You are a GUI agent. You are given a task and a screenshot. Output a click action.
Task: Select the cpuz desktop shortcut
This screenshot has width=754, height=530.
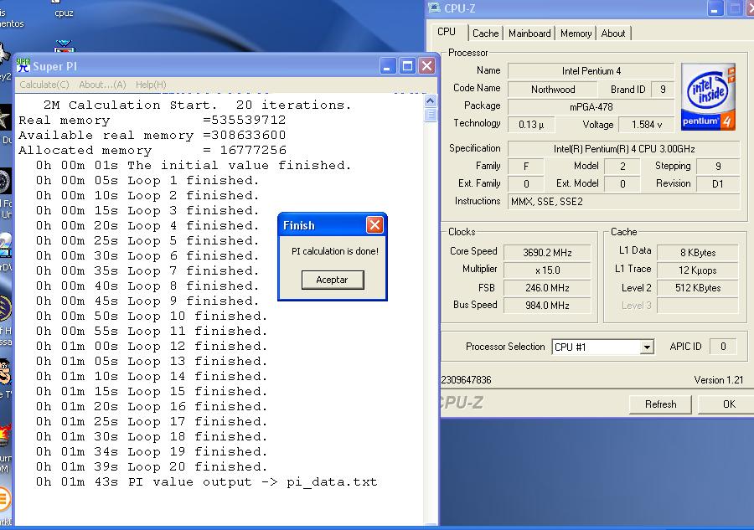(63, 13)
